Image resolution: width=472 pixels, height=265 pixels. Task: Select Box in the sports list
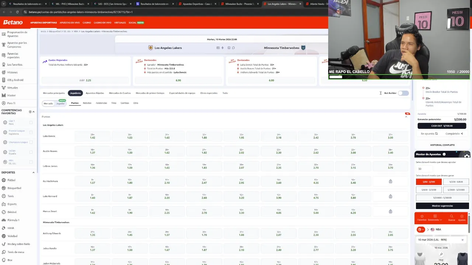click(10, 260)
